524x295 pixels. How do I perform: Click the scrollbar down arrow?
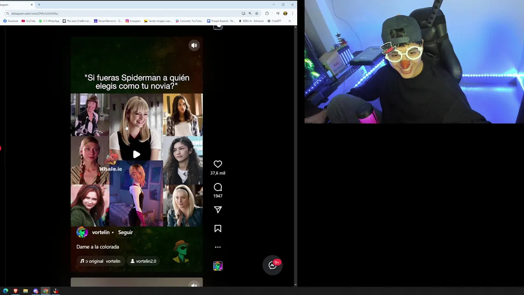click(295, 285)
